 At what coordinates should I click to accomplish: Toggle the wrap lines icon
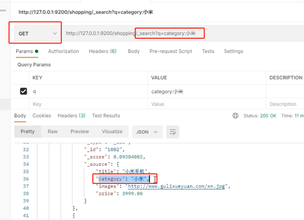click(x=173, y=132)
